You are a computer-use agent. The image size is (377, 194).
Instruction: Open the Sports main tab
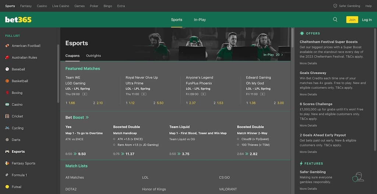click(177, 20)
